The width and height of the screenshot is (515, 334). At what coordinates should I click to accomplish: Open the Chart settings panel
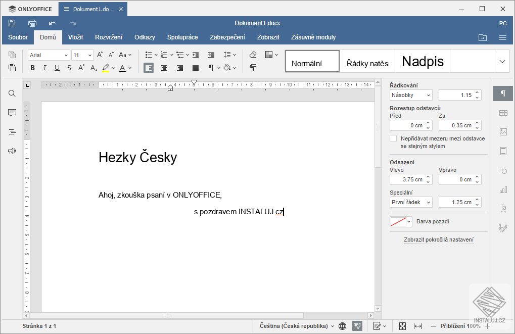click(503, 189)
